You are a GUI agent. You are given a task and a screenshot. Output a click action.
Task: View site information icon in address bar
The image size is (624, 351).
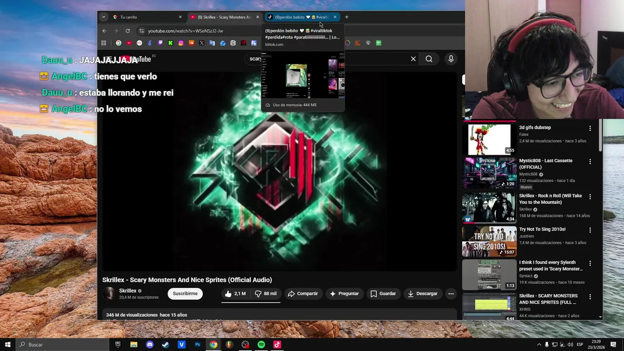(x=141, y=31)
